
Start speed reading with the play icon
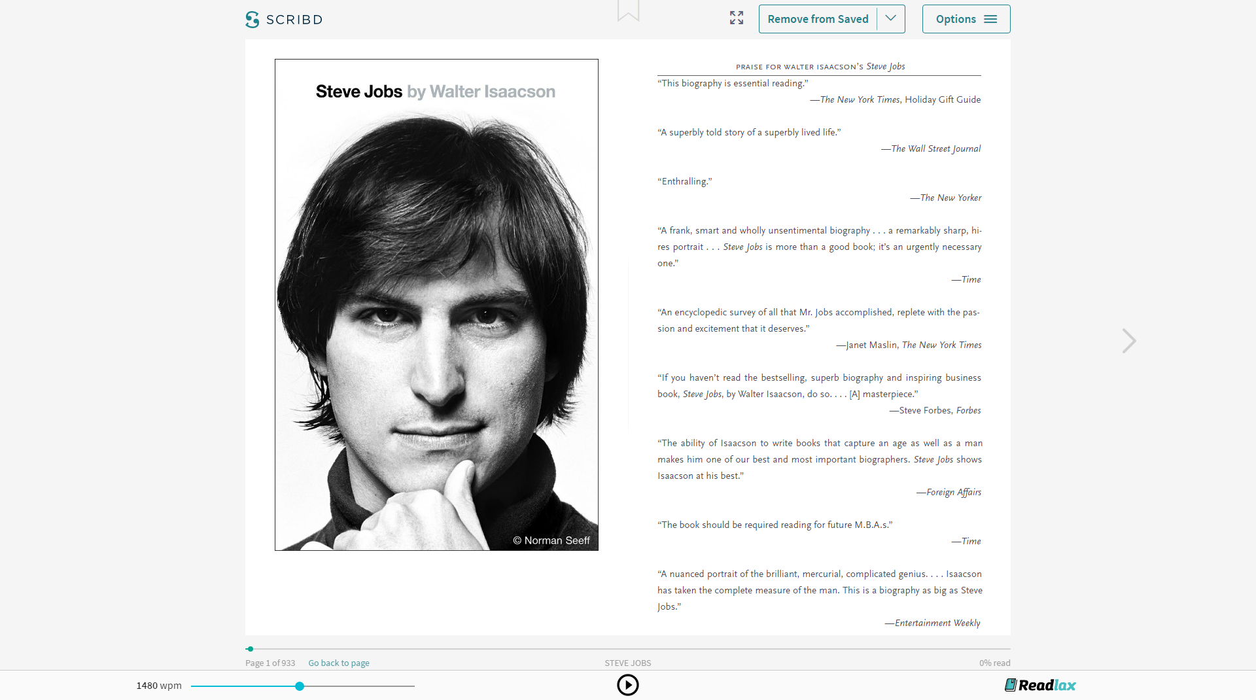point(627,685)
